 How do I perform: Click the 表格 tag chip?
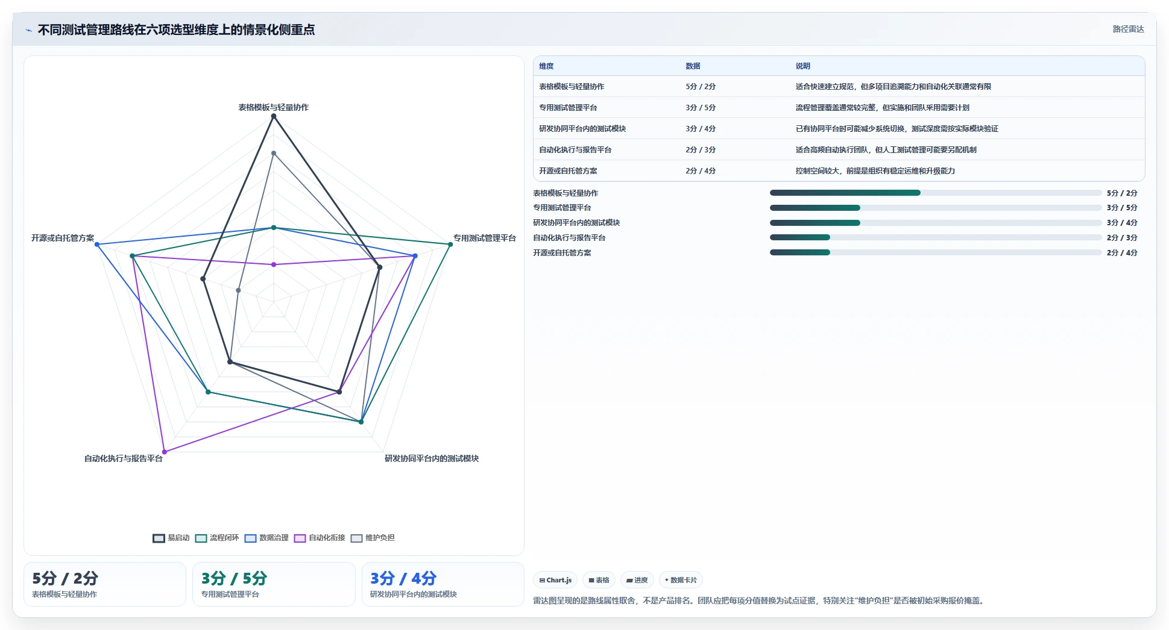click(x=599, y=580)
